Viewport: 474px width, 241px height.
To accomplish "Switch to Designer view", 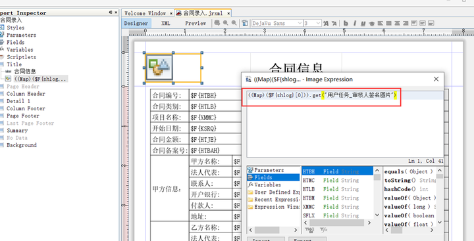I will 136,23.
